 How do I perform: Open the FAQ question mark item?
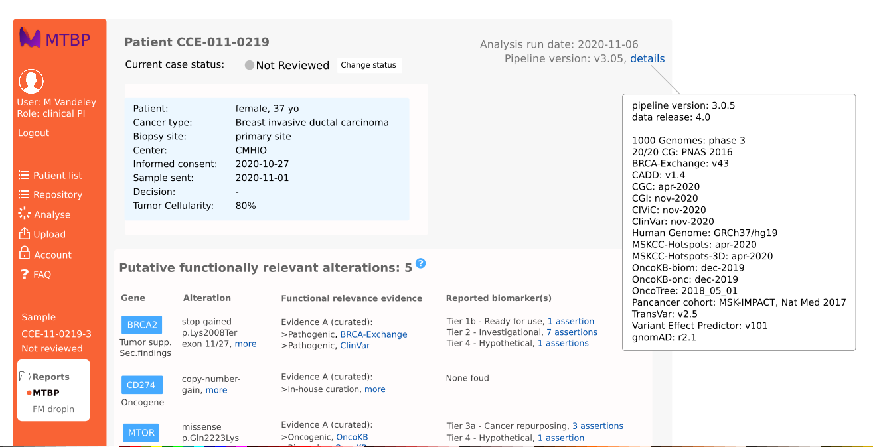25,275
